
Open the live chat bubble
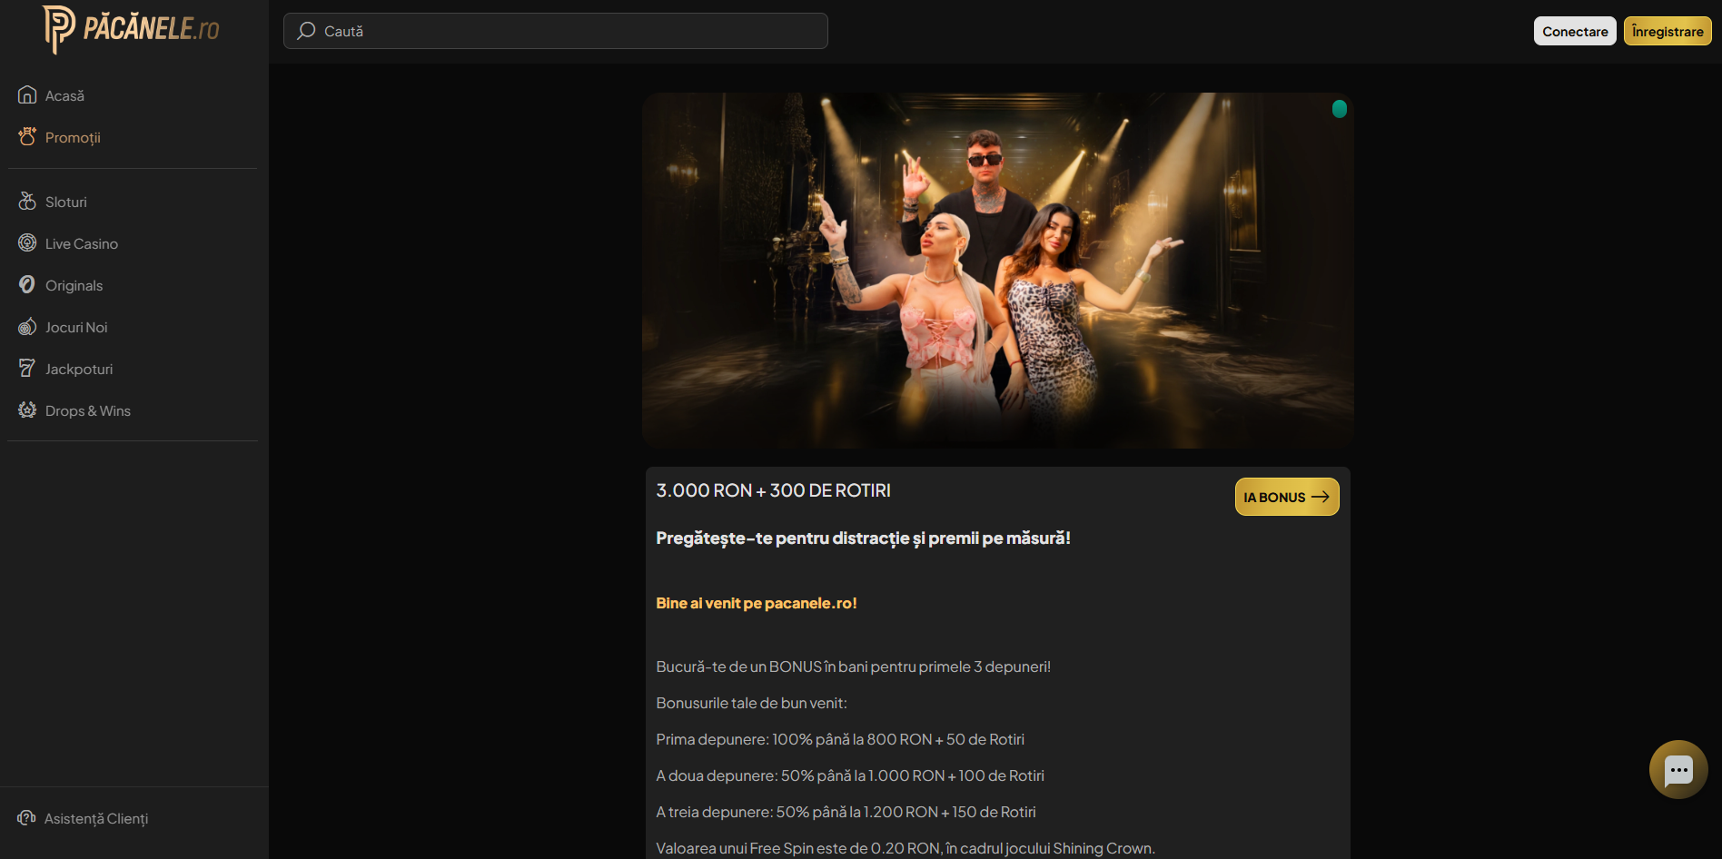(x=1677, y=770)
